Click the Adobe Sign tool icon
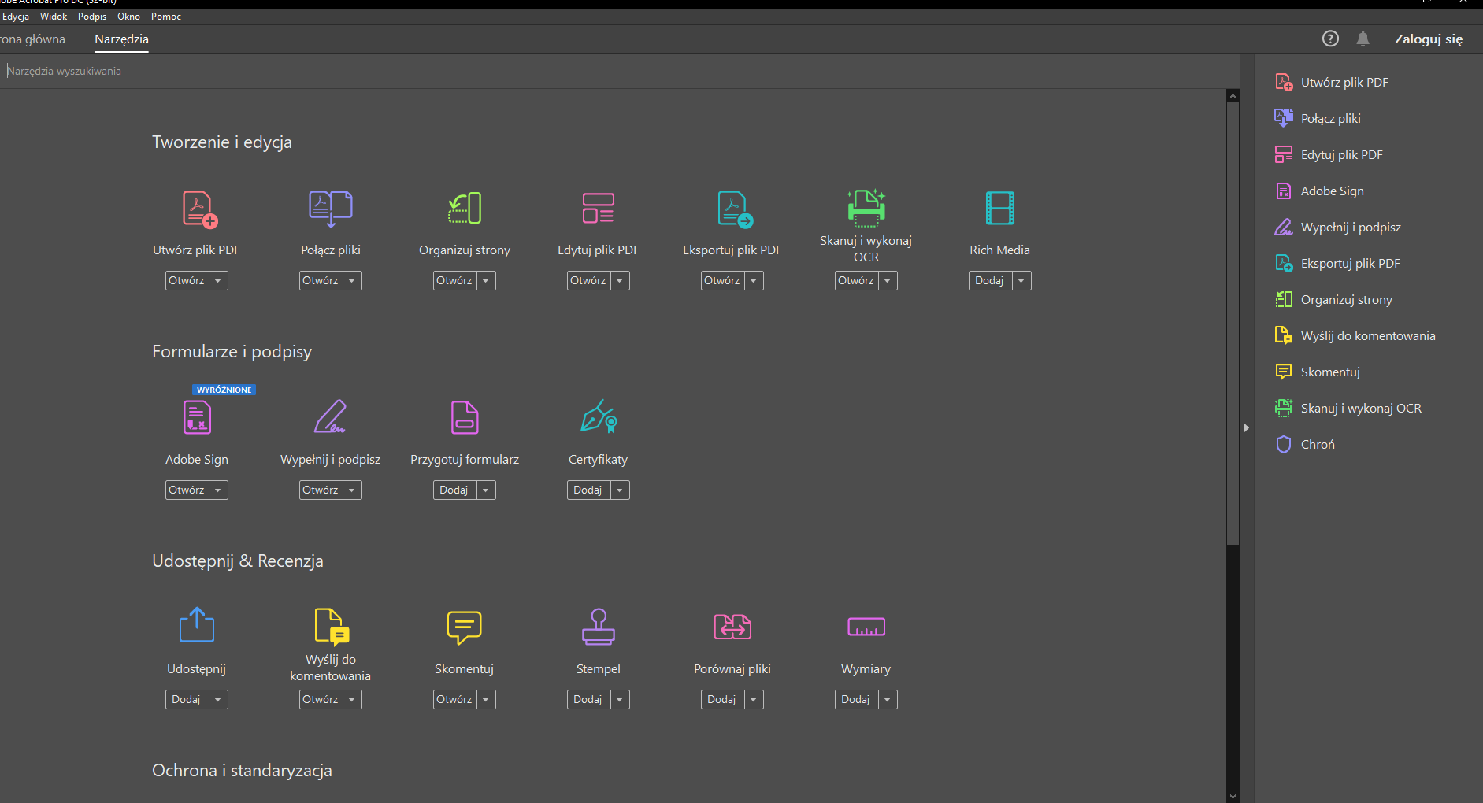 pyautogui.click(x=197, y=417)
